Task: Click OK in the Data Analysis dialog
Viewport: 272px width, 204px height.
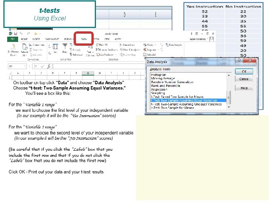Action: [x=244, y=71]
